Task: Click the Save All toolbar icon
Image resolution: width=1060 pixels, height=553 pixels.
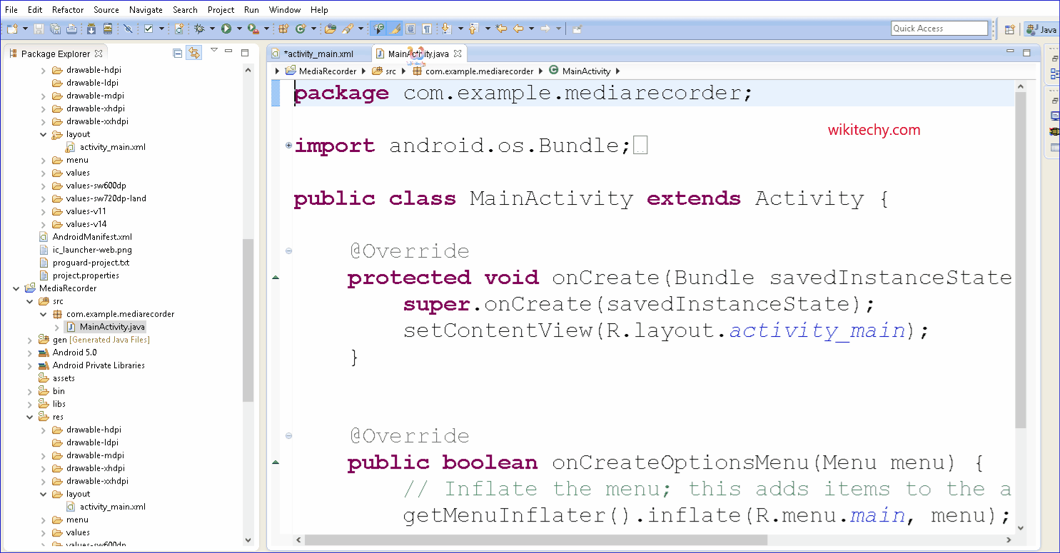Action: coord(54,29)
